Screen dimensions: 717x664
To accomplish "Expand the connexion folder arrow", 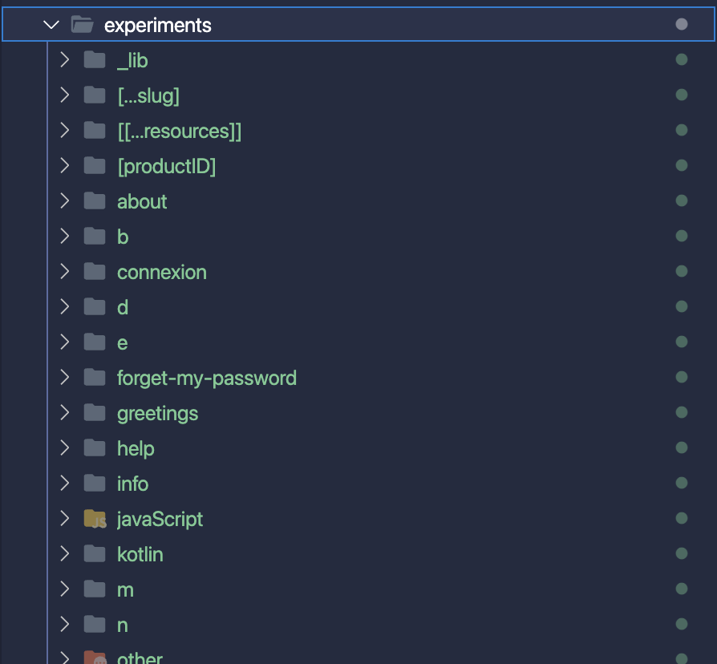I will point(65,272).
